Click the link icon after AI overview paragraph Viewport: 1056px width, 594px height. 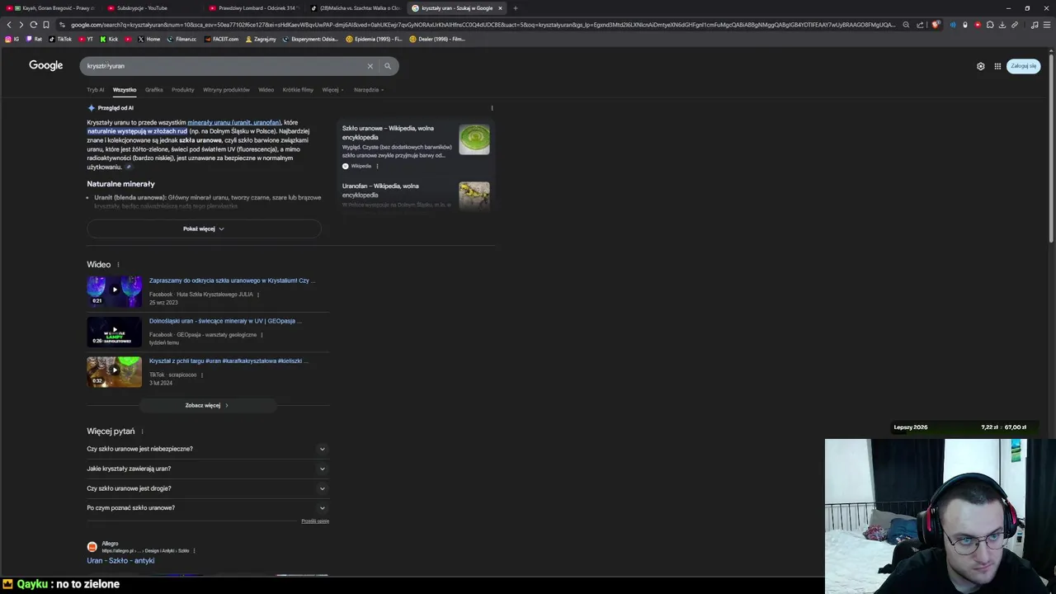click(x=128, y=167)
